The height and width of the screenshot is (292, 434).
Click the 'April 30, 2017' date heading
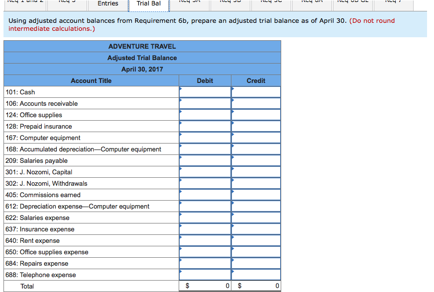coord(142,69)
